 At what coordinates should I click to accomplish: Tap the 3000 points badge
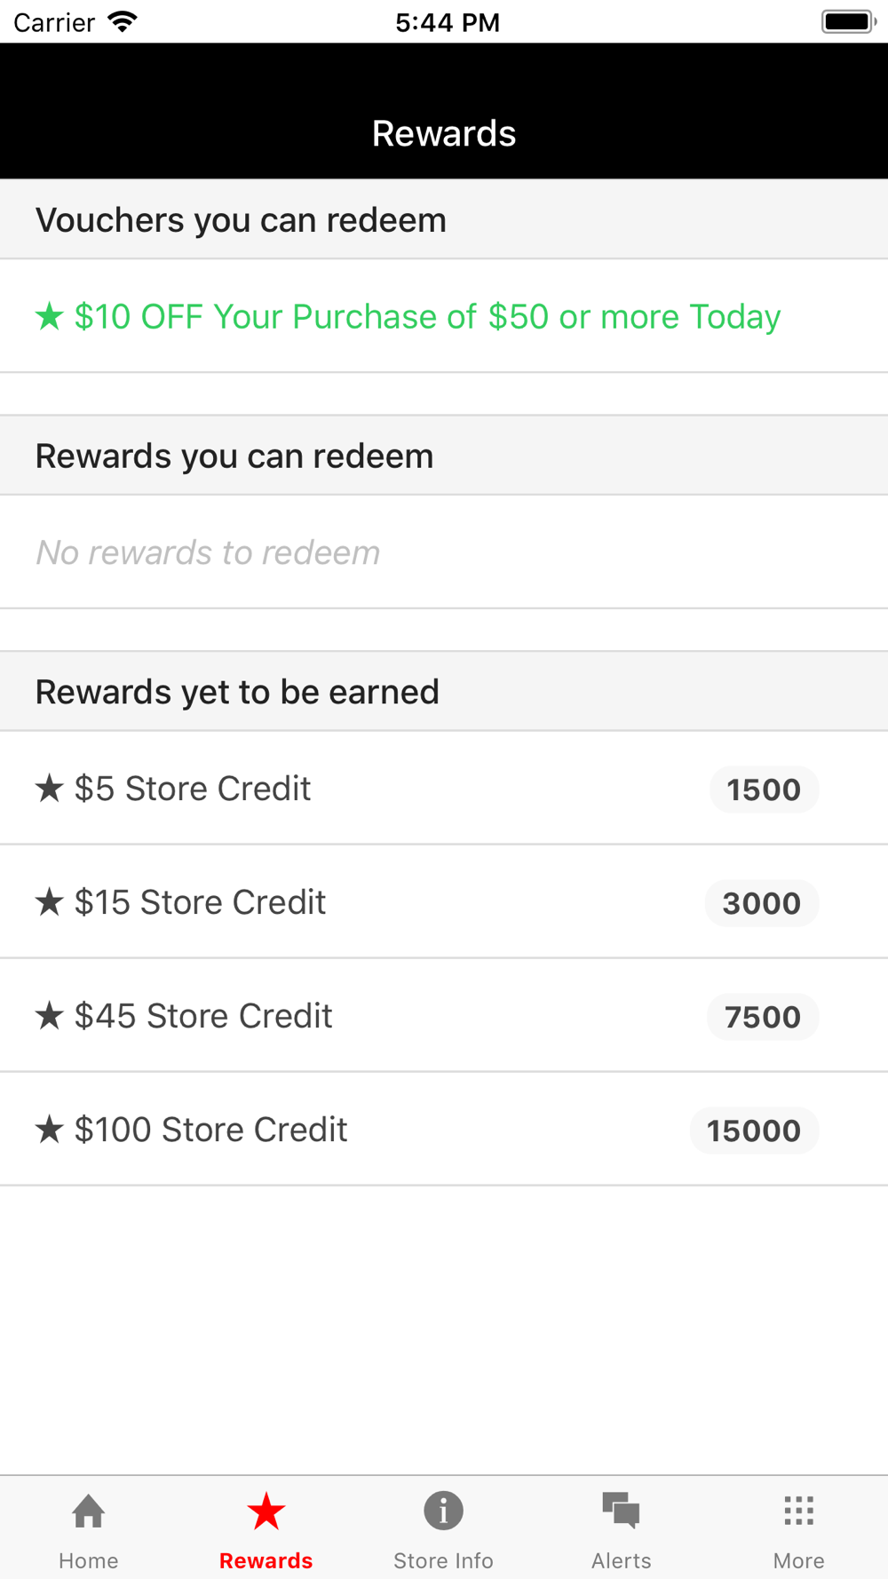pos(761,903)
